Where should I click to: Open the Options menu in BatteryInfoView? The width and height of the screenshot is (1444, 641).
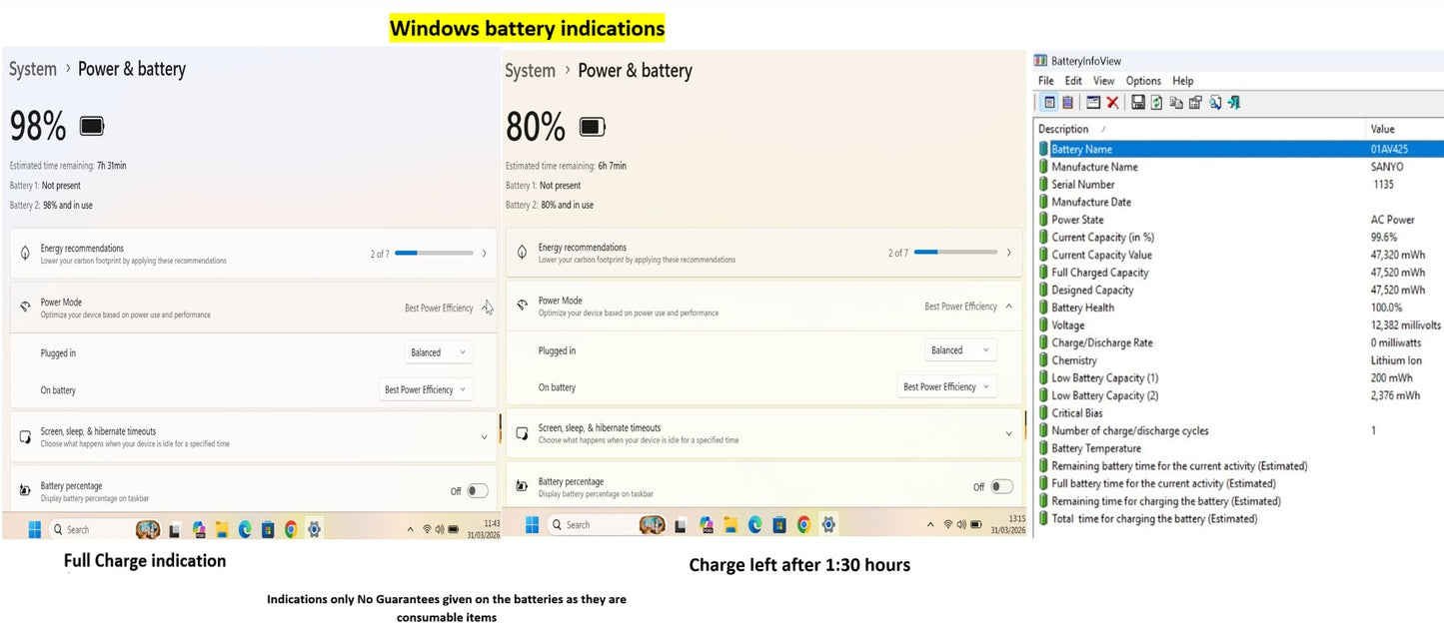pos(1143,81)
